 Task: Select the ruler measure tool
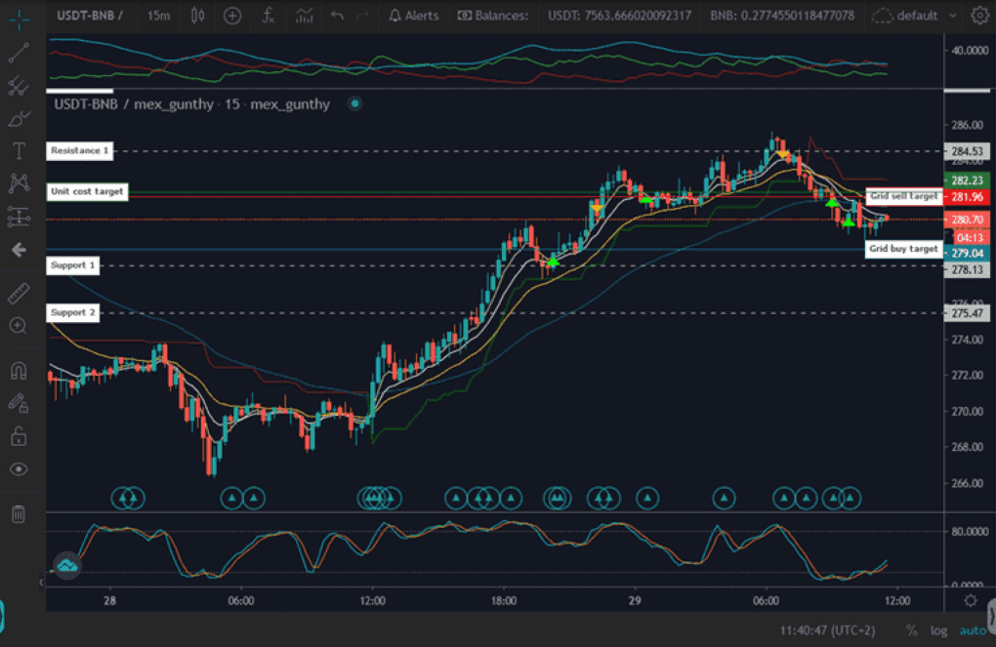point(19,294)
